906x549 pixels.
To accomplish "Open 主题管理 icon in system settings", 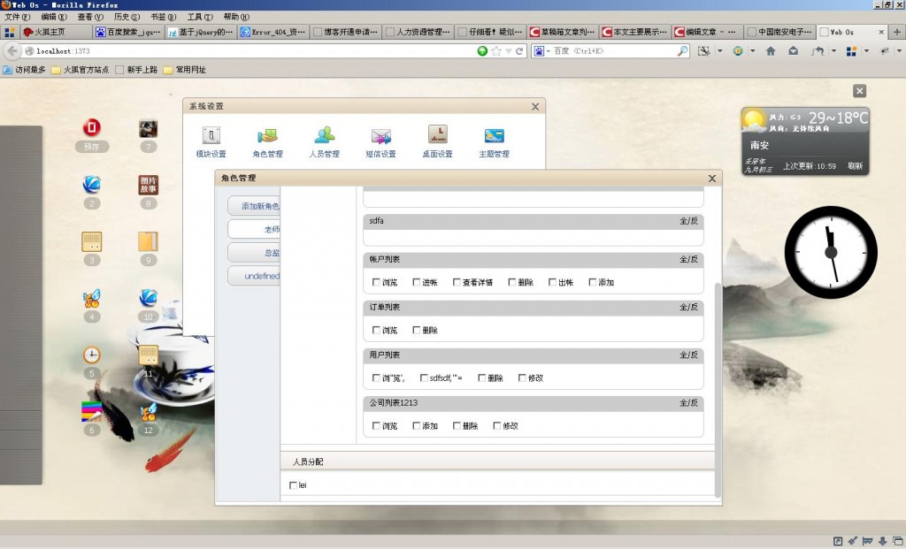I will (x=494, y=135).
